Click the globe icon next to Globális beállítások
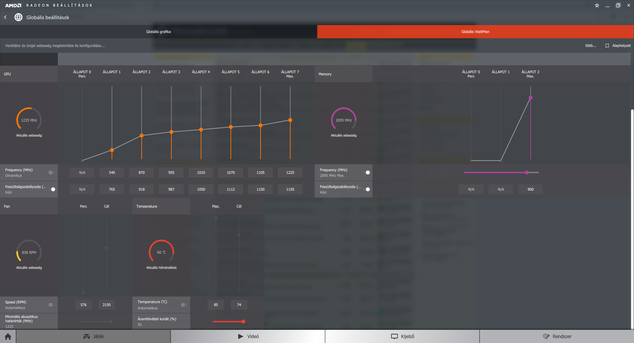The height and width of the screenshot is (343, 634). coord(18,17)
